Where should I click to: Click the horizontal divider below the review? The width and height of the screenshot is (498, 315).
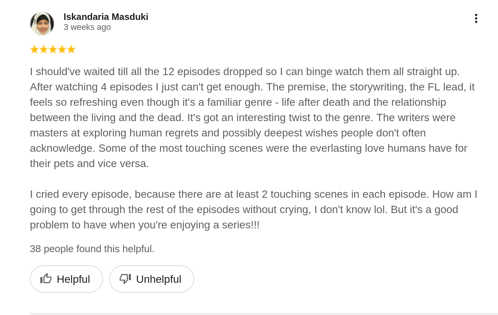[x=264, y=314]
